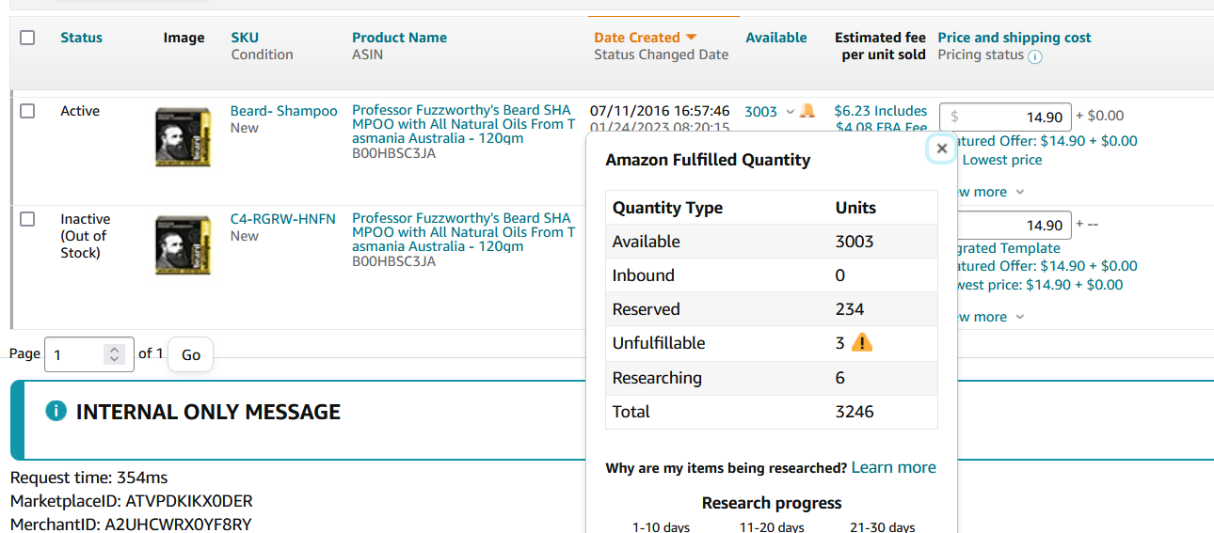The image size is (1214, 533).
Task: Click the Inactive (Out of Stock) status text
Action: (85, 236)
